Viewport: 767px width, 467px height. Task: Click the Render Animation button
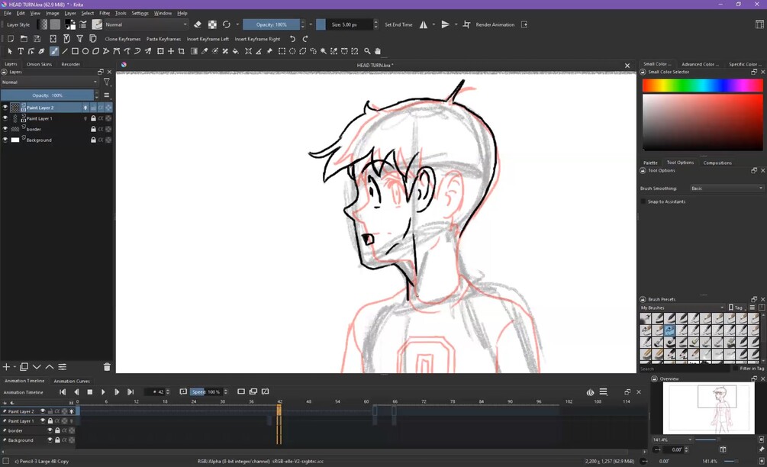495,24
